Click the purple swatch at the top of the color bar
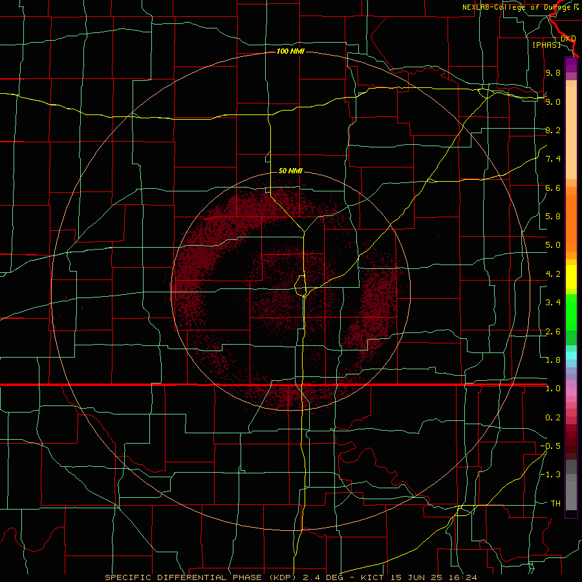This screenshot has width=582, height=582. coord(571,65)
